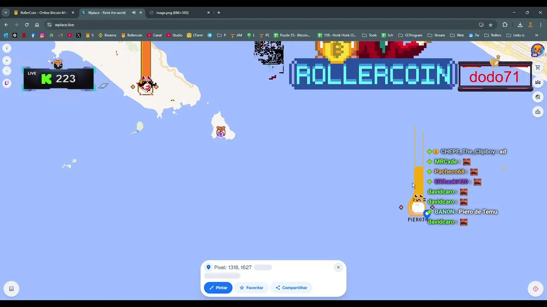The image size is (547, 307).
Task: Open the Wplace store cart icon
Action: coord(538,67)
